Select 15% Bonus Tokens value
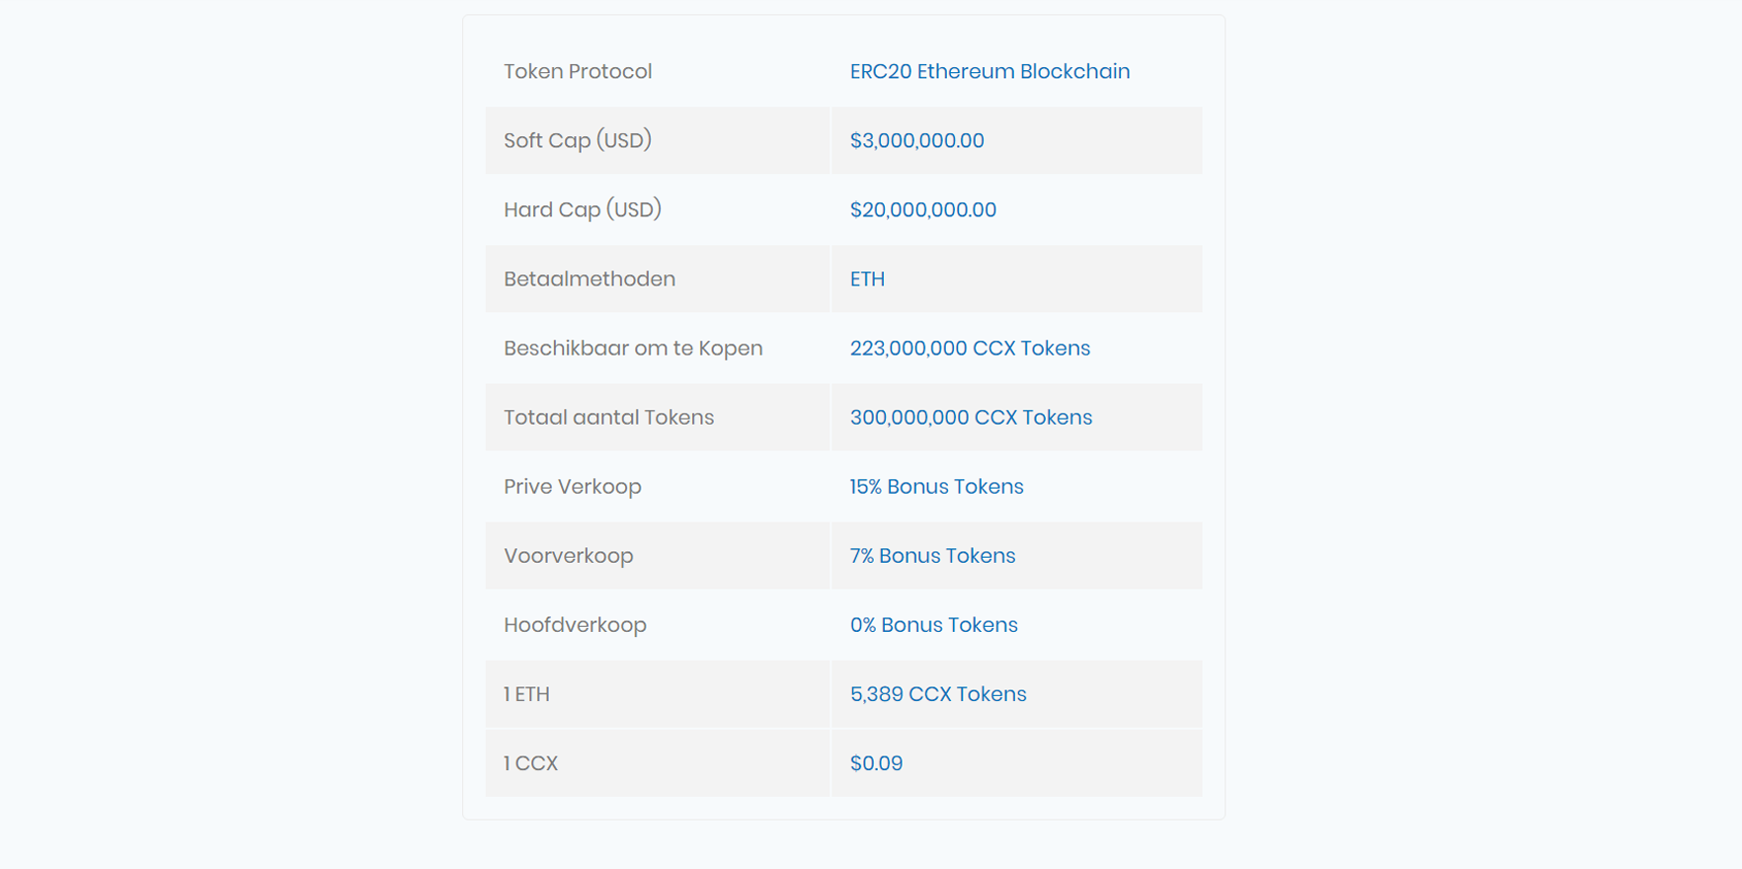The width and height of the screenshot is (1742, 869). coord(936,486)
